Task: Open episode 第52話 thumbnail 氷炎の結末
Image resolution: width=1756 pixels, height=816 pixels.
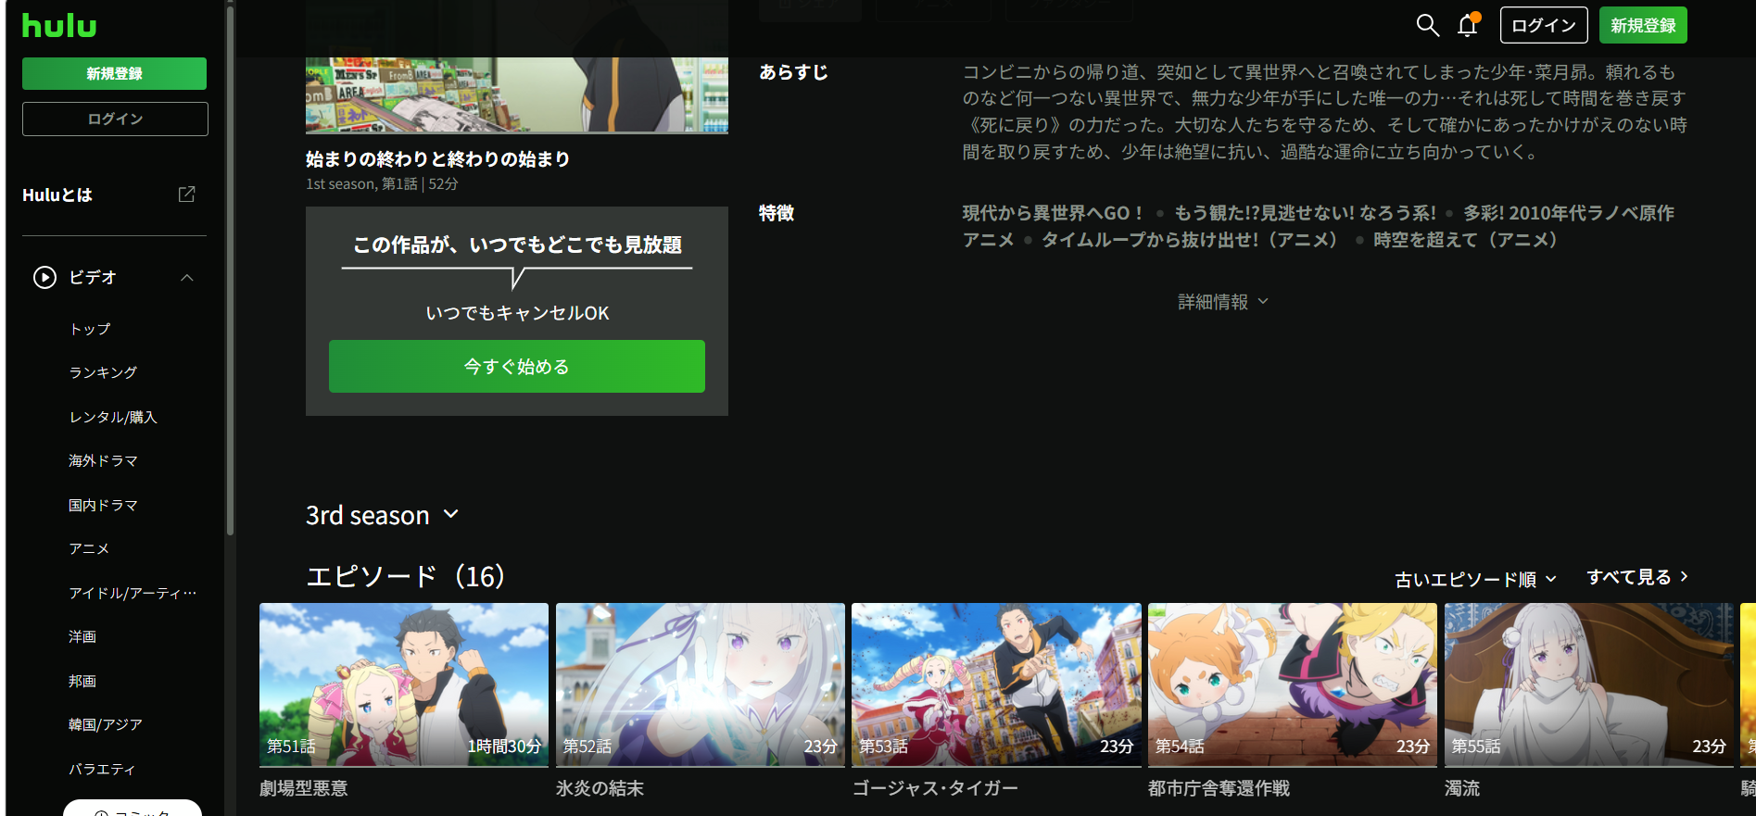Action: [x=701, y=684]
